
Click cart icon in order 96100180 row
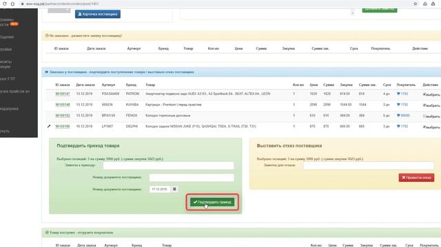[398, 126]
